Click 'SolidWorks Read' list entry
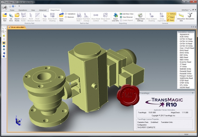The height and width of the screenshot is (137, 198). tap(186, 78)
